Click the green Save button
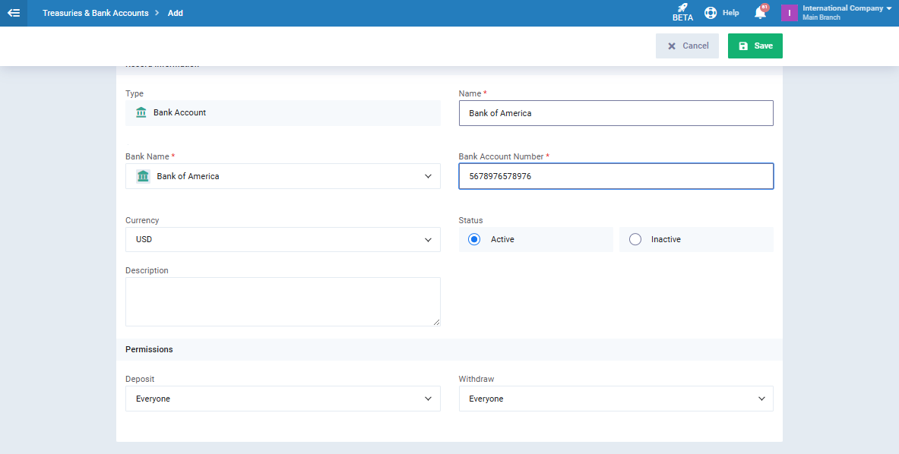Viewport: 899px width, 454px height. coord(755,46)
